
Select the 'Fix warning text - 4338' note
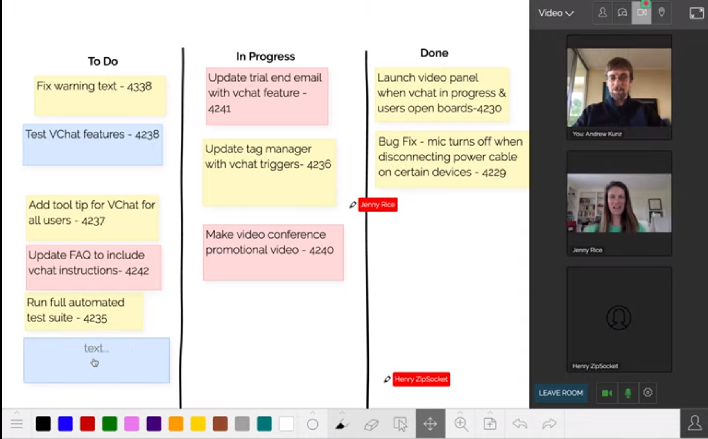[x=100, y=96]
